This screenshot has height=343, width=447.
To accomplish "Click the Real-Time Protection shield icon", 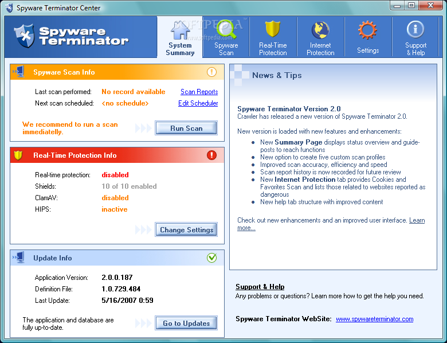I will 273,29.
